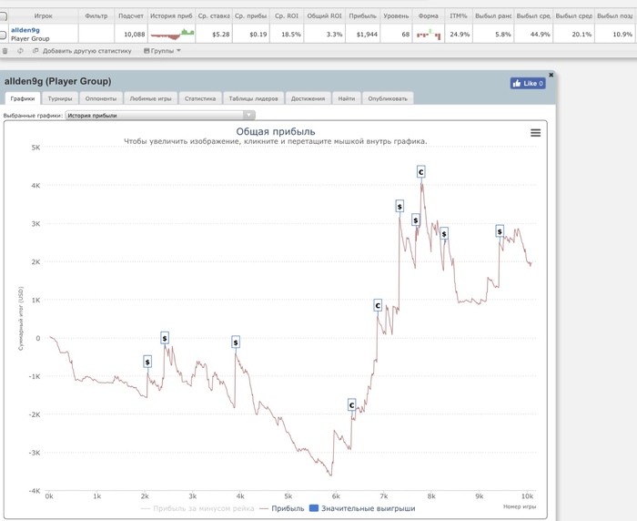This screenshot has width=637, height=521.
Task: Sort by the Уровень column header
Action: [396, 16]
